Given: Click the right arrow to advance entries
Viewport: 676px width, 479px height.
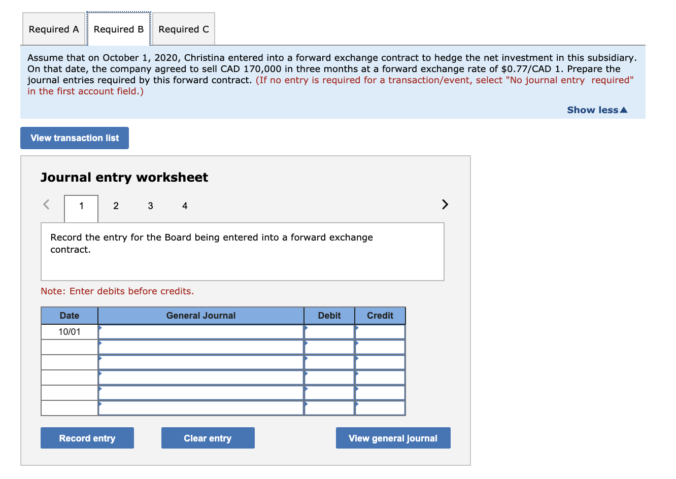Looking at the screenshot, I should (445, 204).
